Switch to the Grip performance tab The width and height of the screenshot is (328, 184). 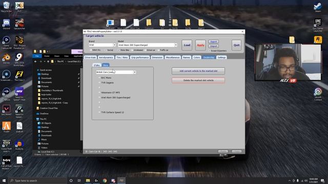(x=140, y=57)
